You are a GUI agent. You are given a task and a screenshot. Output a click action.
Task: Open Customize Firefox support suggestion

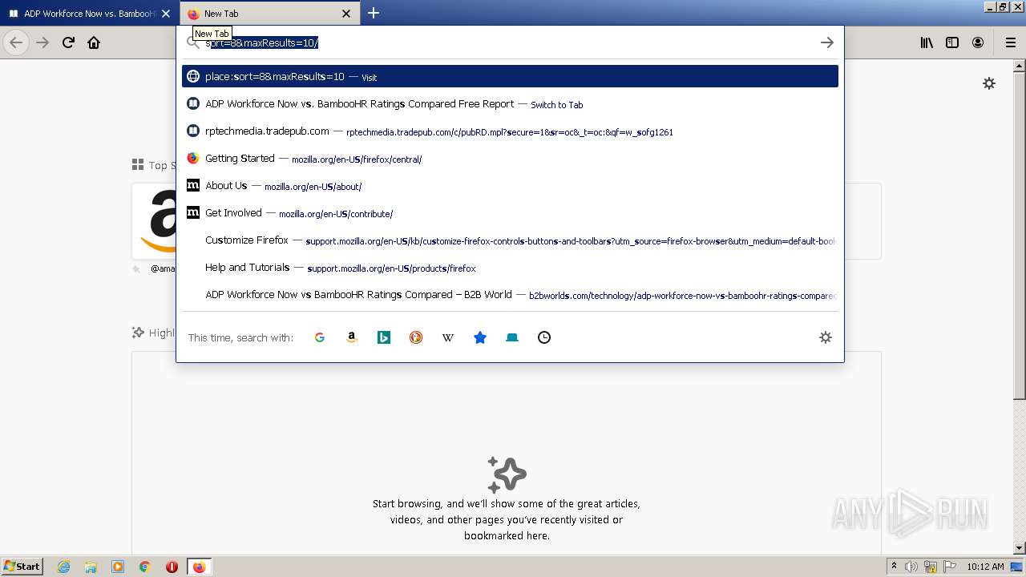point(510,240)
